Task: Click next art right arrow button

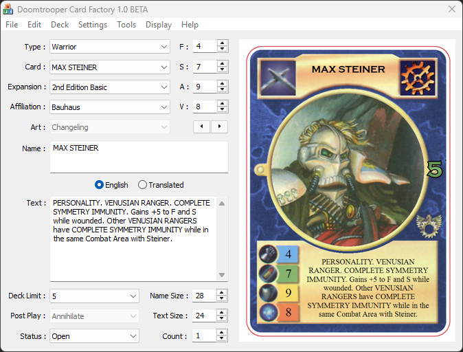Action: click(x=219, y=126)
